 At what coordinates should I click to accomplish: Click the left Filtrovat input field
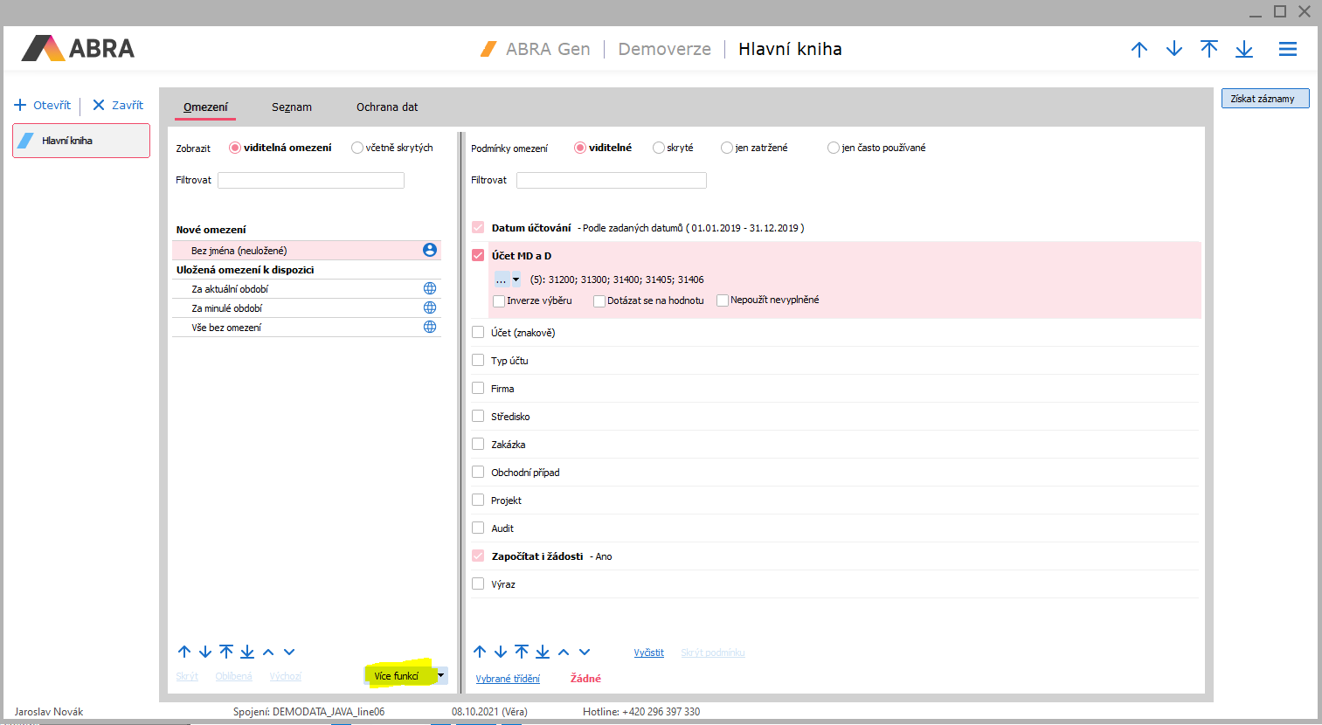tap(311, 180)
